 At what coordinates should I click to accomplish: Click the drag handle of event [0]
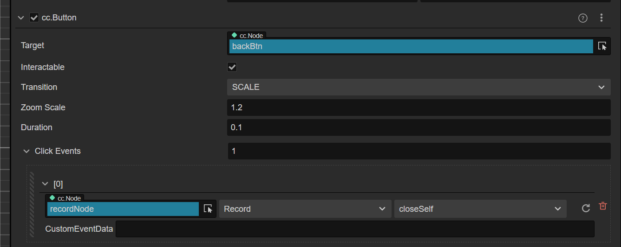coord(32,204)
